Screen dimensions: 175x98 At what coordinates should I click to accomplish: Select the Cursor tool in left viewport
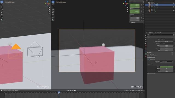point(2,4)
